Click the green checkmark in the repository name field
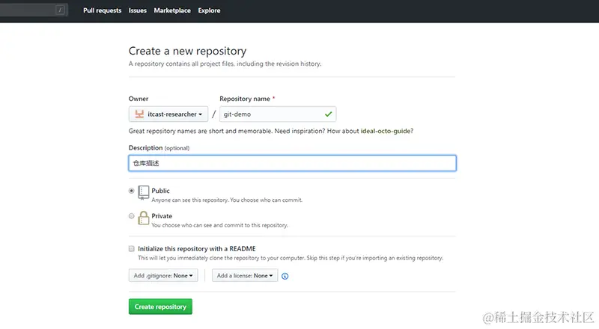This screenshot has height=329, width=599. [x=328, y=114]
